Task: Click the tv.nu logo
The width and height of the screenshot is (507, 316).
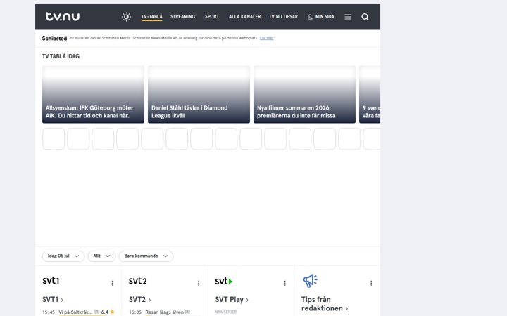Action: (63, 16)
